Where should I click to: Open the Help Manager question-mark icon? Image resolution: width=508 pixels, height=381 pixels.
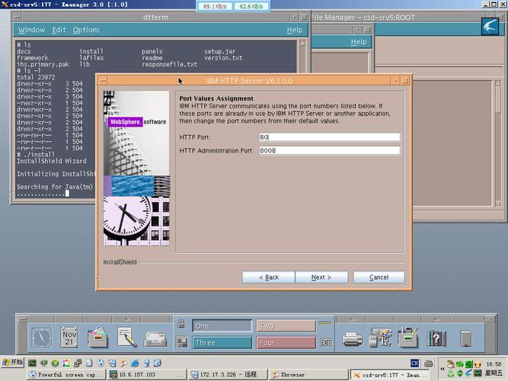[436, 336]
